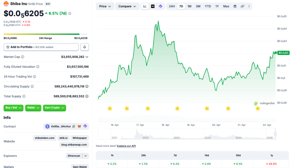Open the TradingView chart mode icon

pos(153,6)
